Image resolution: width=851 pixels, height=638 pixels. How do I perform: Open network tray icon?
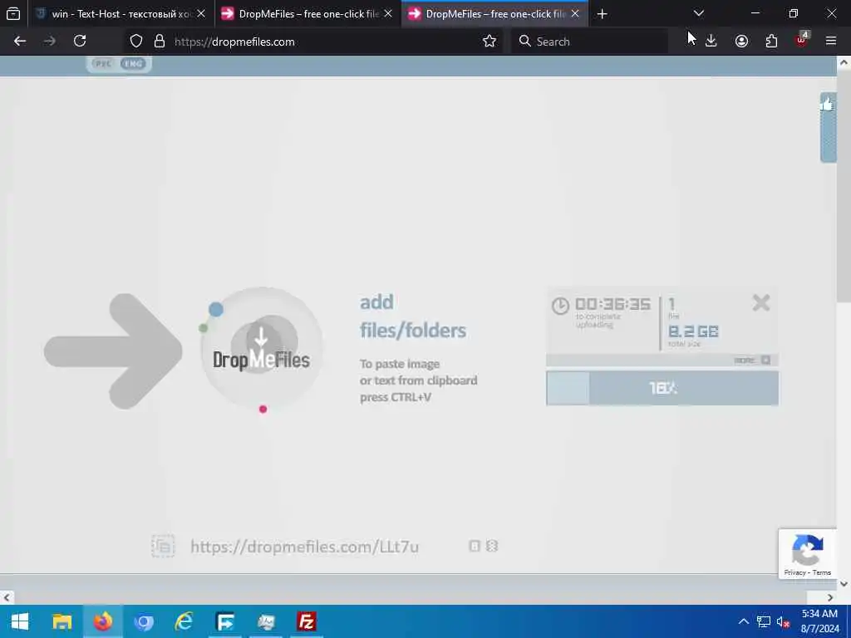pyautogui.click(x=763, y=621)
